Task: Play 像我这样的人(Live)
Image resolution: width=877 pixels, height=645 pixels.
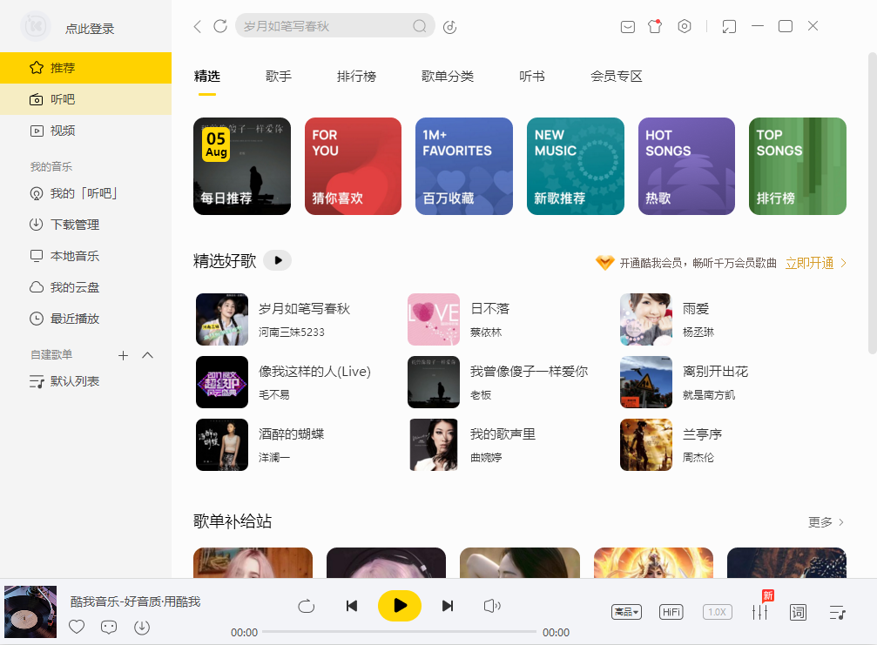Action: (314, 371)
